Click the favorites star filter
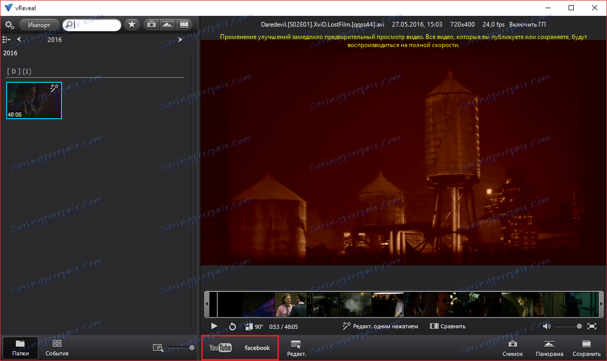 [x=132, y=25]
